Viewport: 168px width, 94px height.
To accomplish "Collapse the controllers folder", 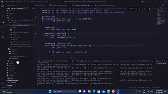I will coord(15,23).
